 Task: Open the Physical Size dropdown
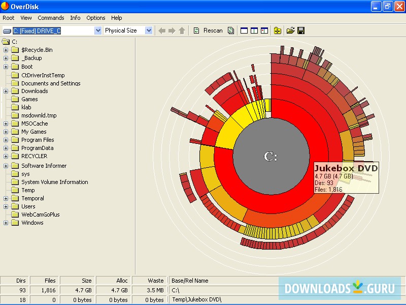click(x=149, y=30)
